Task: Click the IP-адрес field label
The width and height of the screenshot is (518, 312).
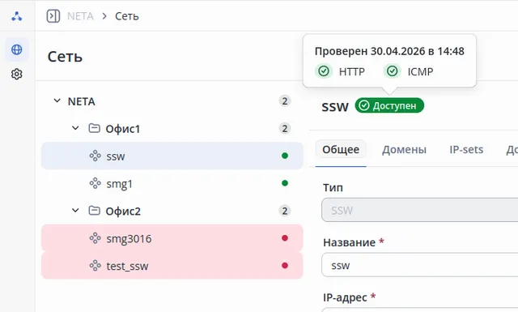Action: pos(346,297)
